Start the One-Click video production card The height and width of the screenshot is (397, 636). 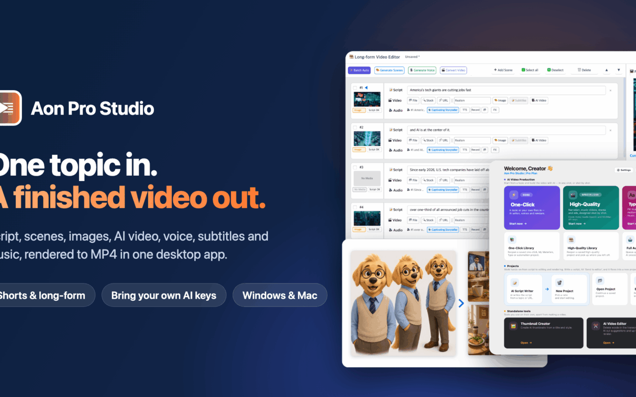click(532, 208)
